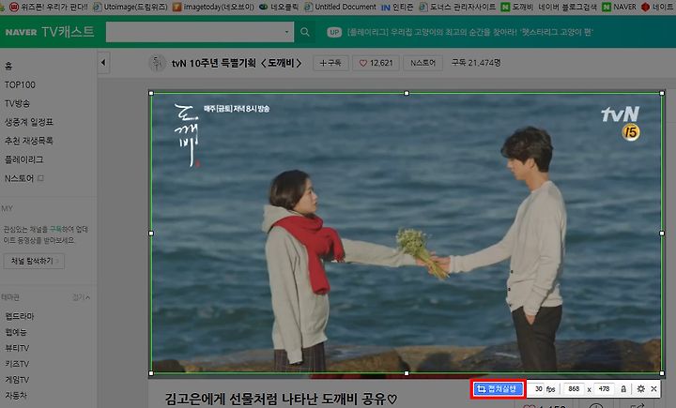Open the Utoimage(드림위즈) bookmark
This screenshot has width=676, height=408.
pyautogui.click(x=131, y=7)
